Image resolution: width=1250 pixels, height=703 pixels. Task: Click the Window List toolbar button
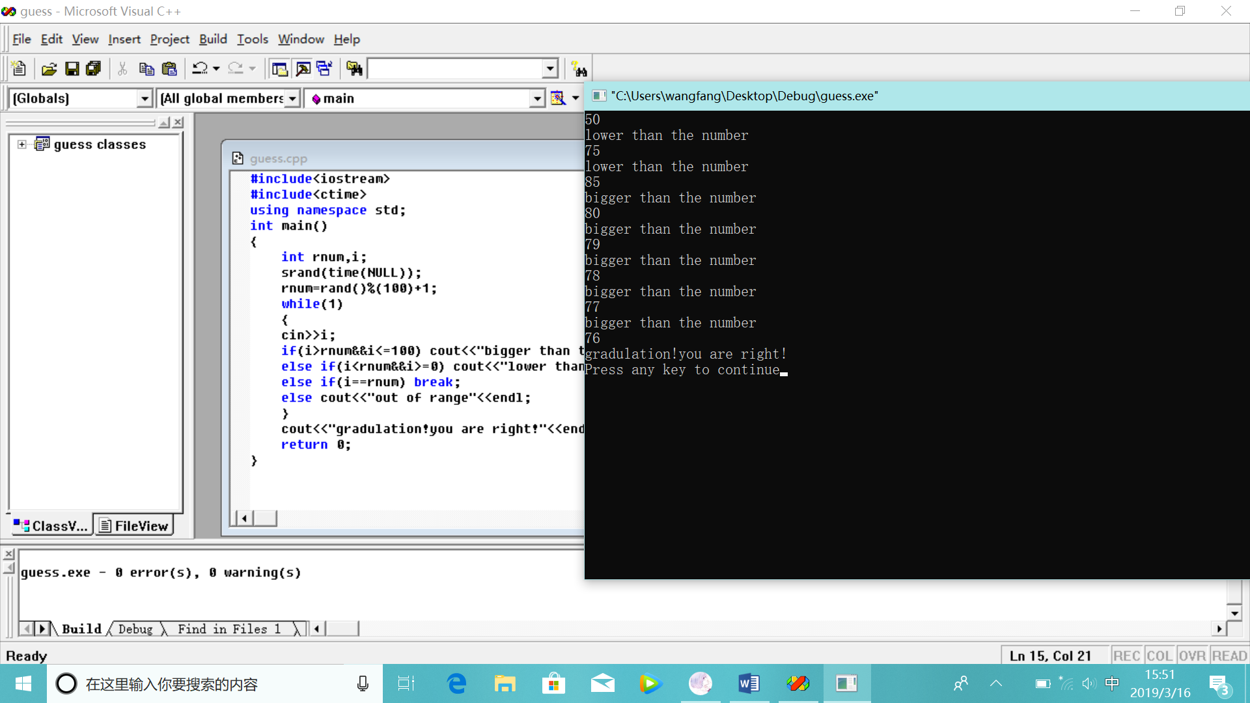click(324, 68)
